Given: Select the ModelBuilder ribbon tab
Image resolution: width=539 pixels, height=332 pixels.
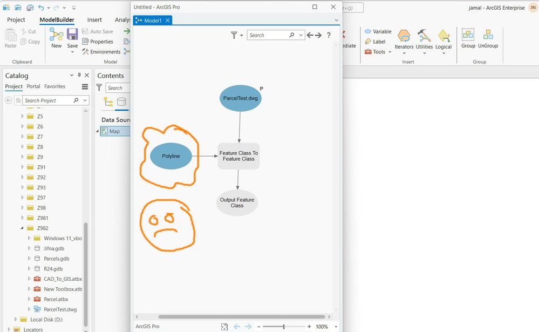Looking at the screenshot, I should pyautogui.click(x=57, y=20).
